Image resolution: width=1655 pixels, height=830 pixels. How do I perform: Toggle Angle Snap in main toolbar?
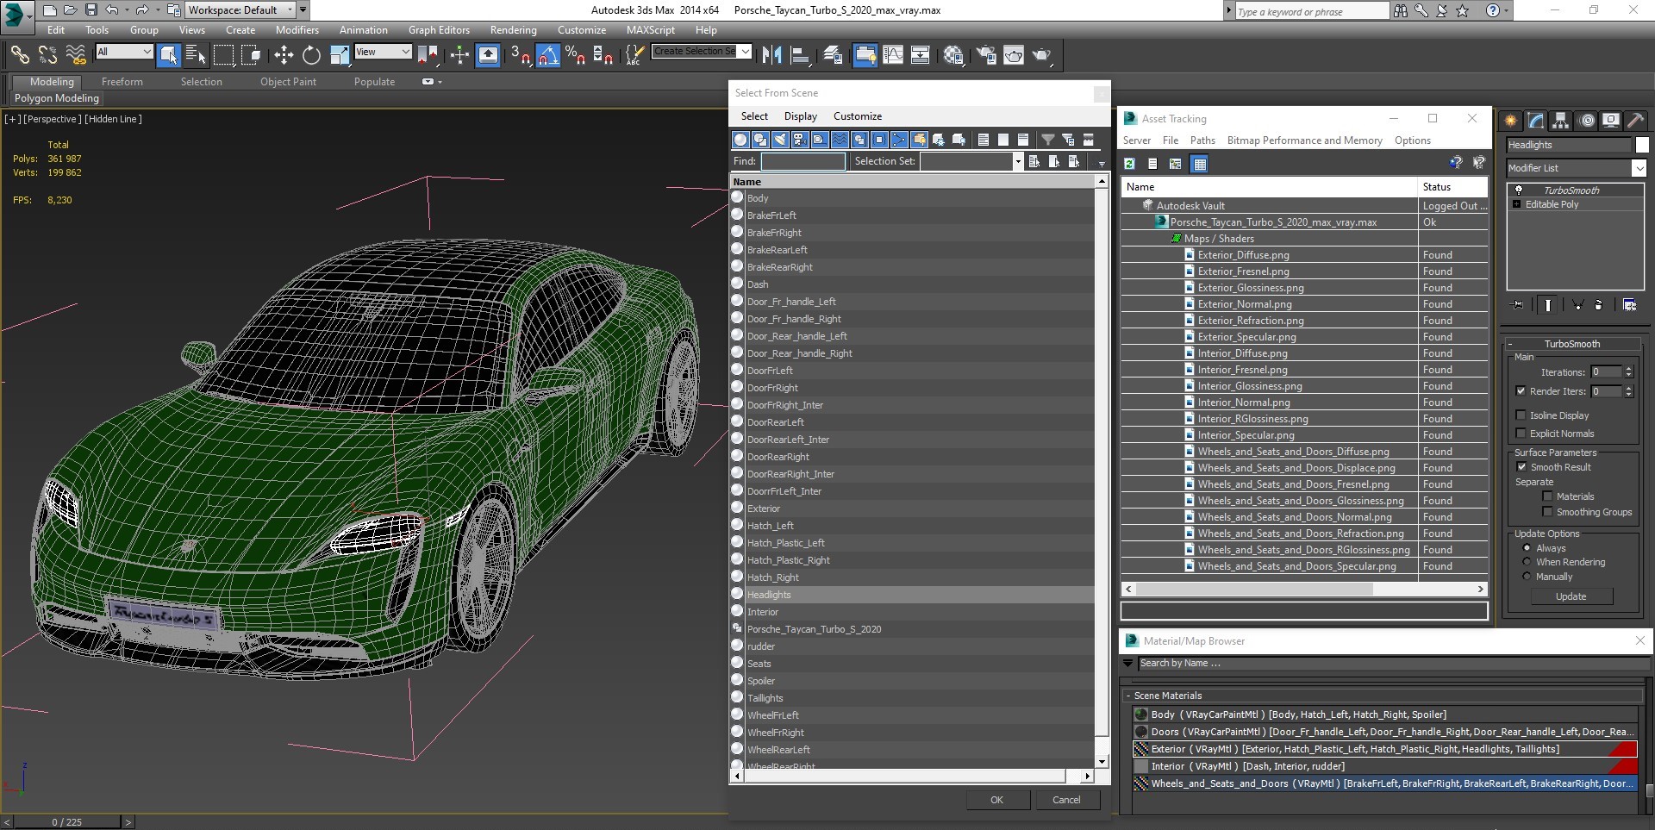pos(548,55)
